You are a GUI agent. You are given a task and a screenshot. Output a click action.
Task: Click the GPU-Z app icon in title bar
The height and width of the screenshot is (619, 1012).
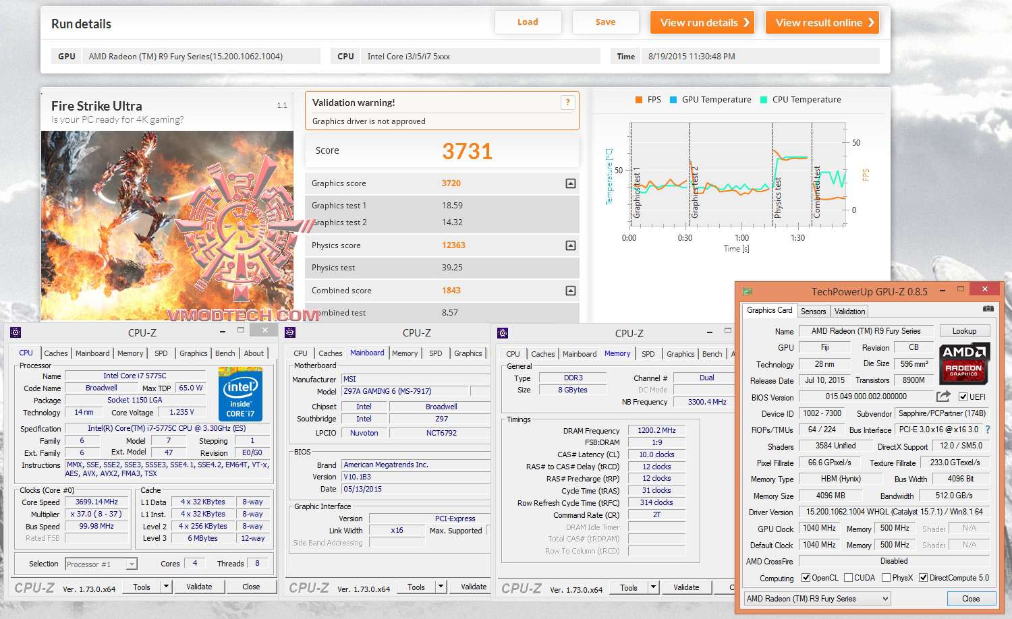[748, 291]
